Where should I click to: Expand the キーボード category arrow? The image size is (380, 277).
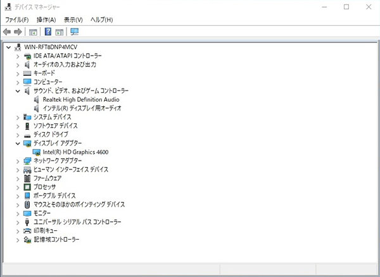tap(18, 74)
